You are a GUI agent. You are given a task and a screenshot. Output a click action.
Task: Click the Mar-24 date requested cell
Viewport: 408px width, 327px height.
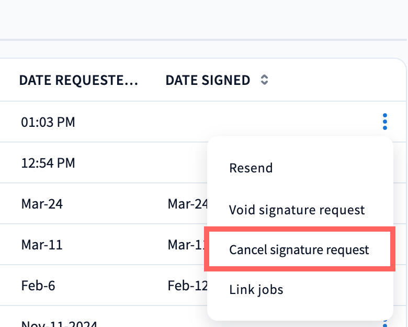[x=42, y=204]
